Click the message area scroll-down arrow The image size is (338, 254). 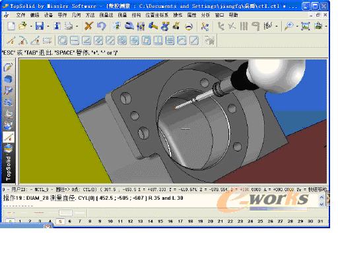(321, 204)
